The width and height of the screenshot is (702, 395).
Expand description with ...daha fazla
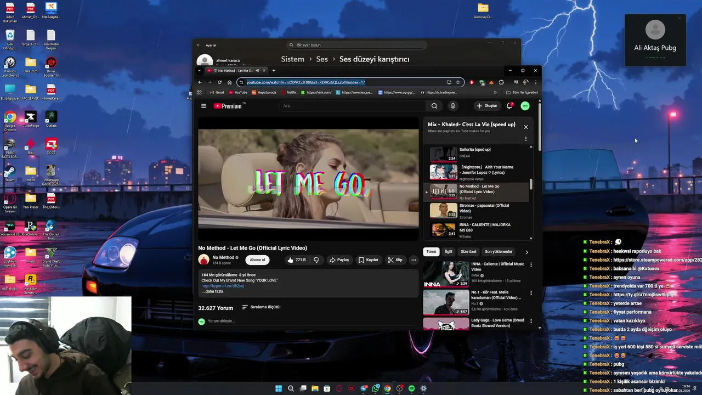(x=212, y=291)
